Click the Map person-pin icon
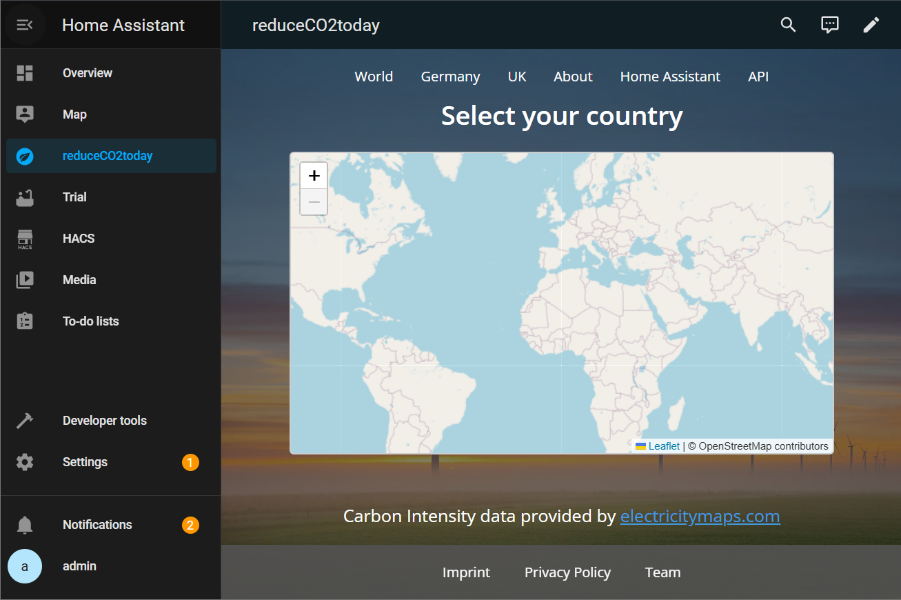 tap(25, 114)
